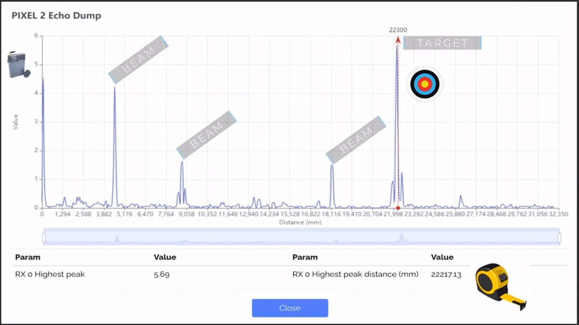Click the RX 0 Highest peak distance parameter label
This screenshot has height=325, width=579.
coord(355,274)
